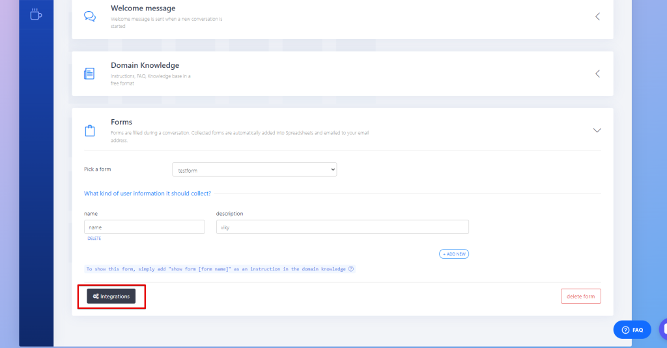The height and width of the screenshot is (348, 667).
Task: Expand the Domain Knowledge section chevron
Action: pyautogui.click(x=597, y=74)
